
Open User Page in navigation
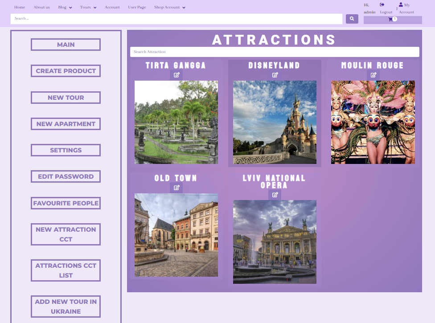tap(137, 8)
